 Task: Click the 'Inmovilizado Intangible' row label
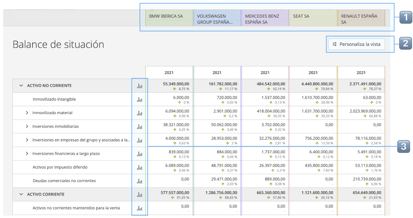coord(54,99)
